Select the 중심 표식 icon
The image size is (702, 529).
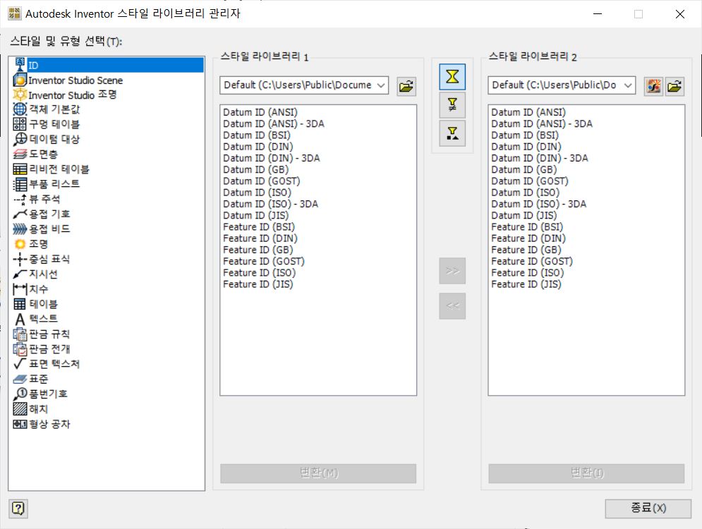pos(20,259)
